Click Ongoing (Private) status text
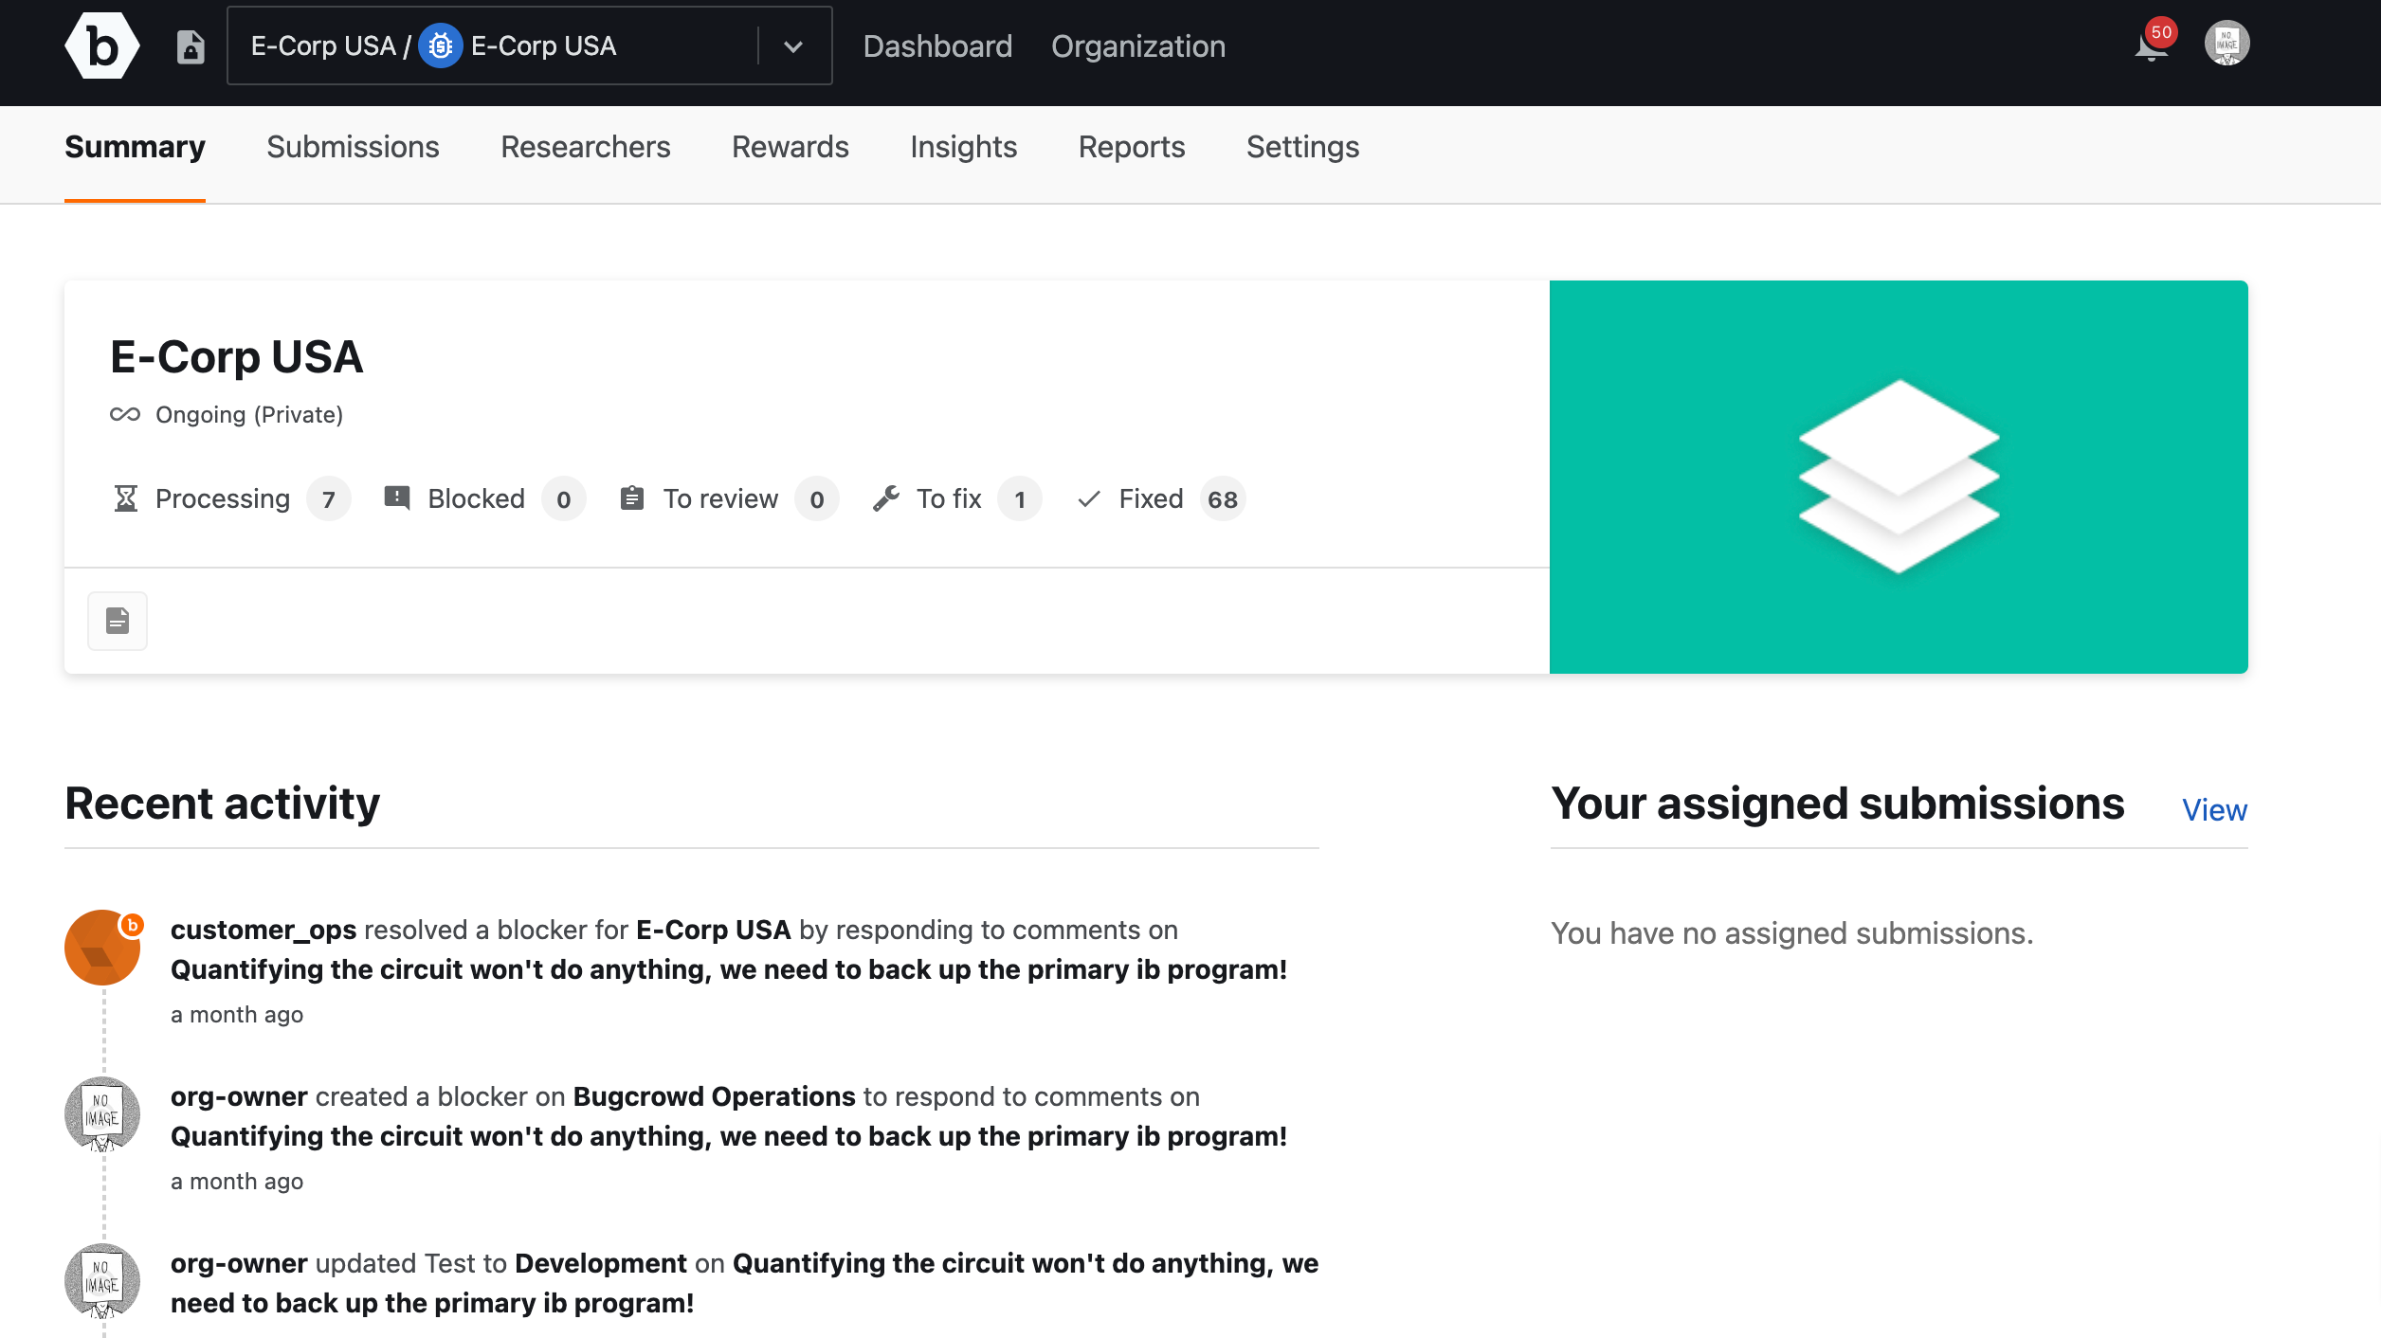 (x=249, y=415)
